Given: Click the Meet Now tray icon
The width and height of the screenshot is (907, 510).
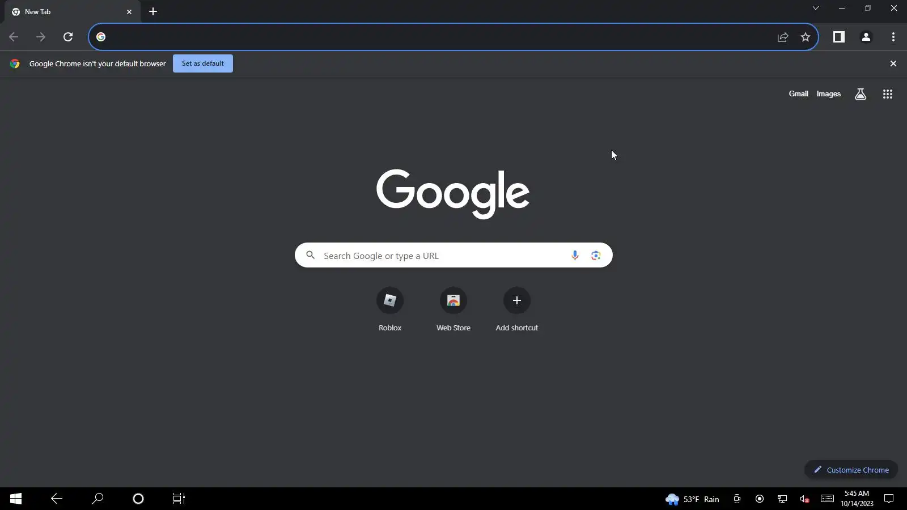Looking at the screenshot, I should 737,499.
